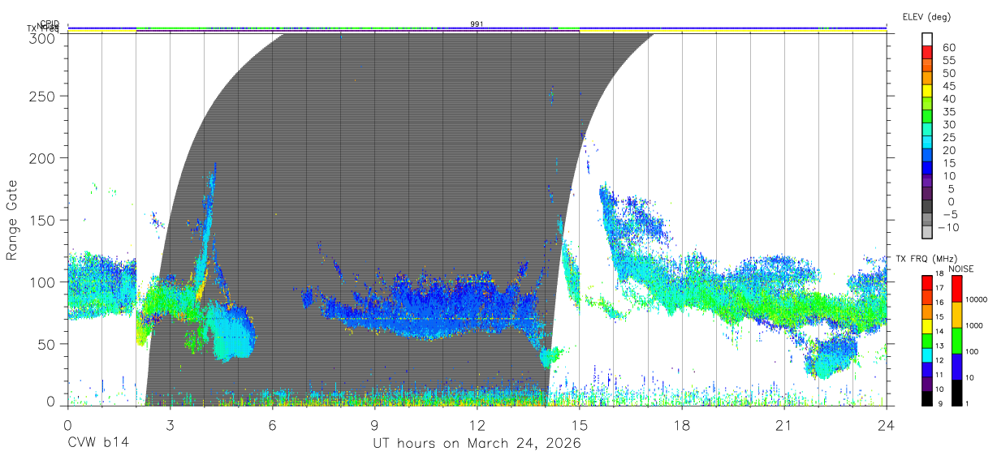Click 'UT hours on March 24, 2026' axis title
The height and width of the screenshot is (460, 997).
[x=477, y=445]
